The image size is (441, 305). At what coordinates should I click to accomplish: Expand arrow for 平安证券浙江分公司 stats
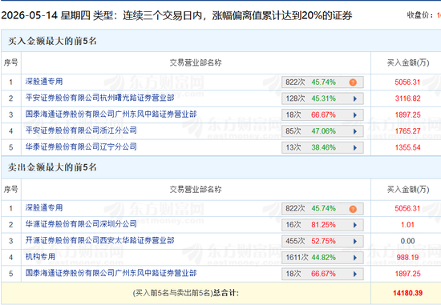355,131
